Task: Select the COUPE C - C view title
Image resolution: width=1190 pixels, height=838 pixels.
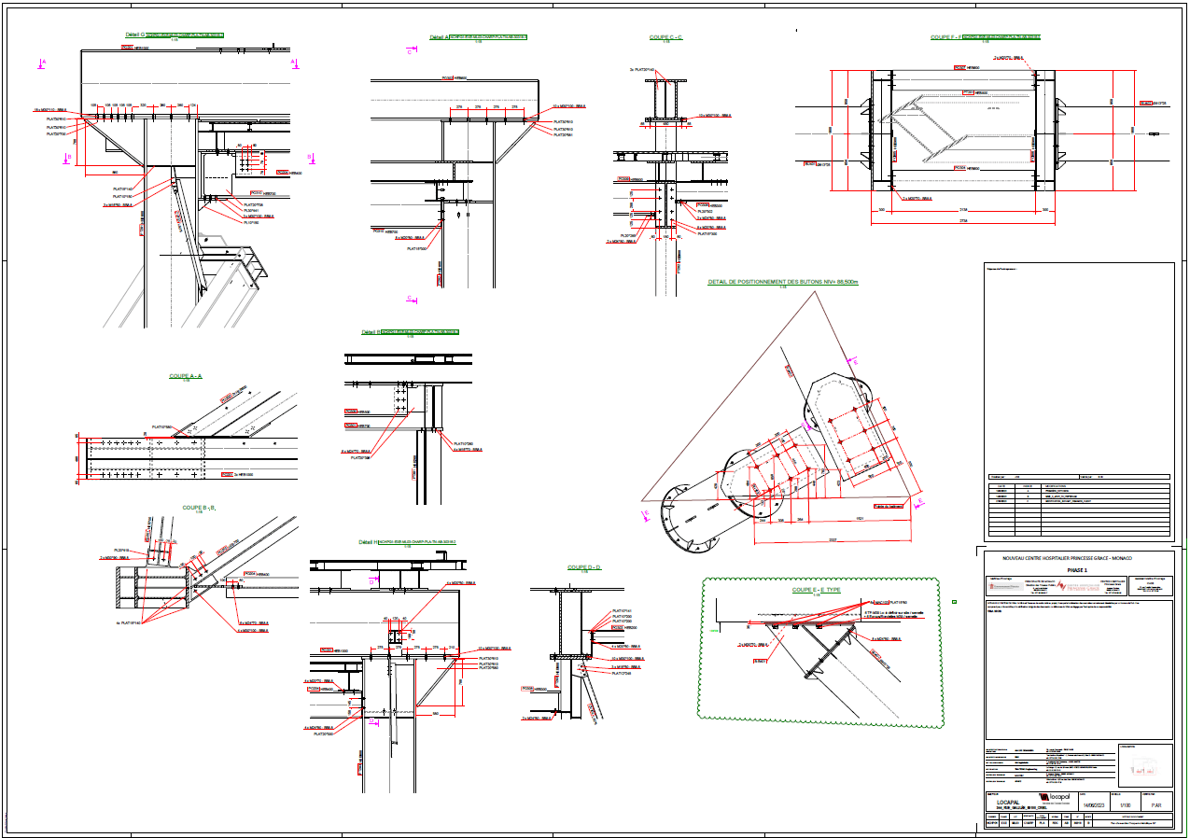Action: (666, 37)
